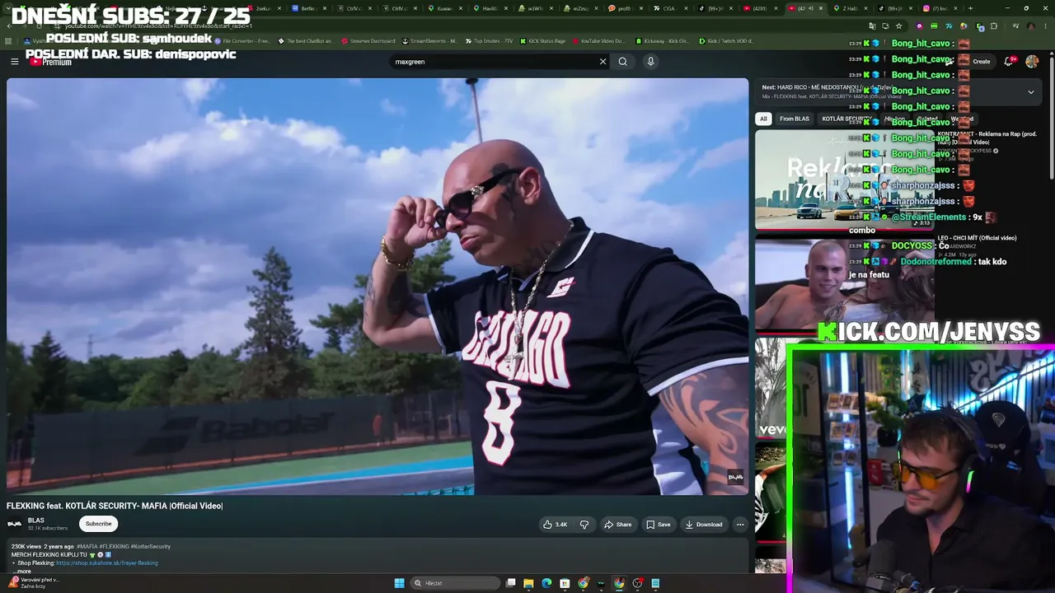Open the BLAS channel avatar
The width and height of the screenshot is (1055, 593).
tap(15, 524)
